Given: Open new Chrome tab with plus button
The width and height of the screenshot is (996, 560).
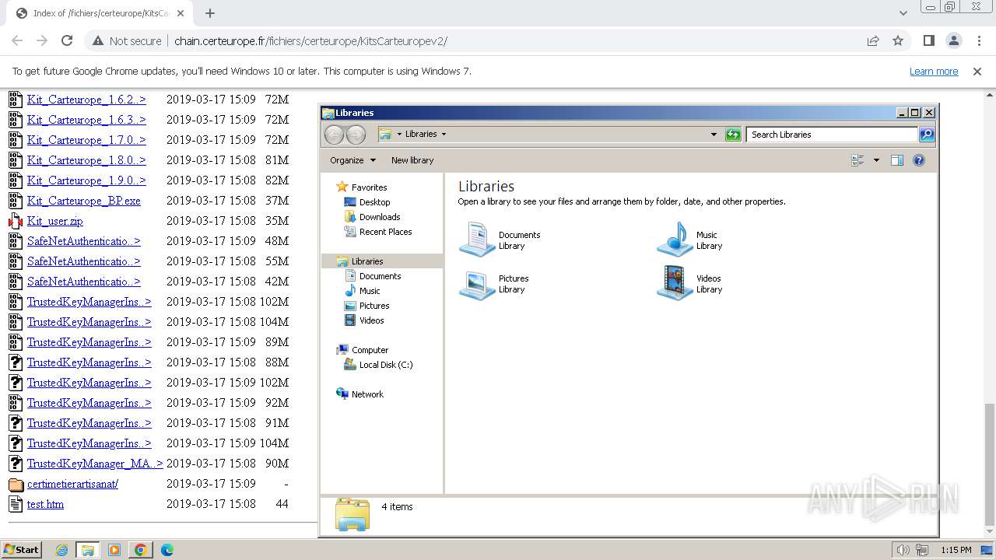Looking at the screenshot, I should 209,13.
